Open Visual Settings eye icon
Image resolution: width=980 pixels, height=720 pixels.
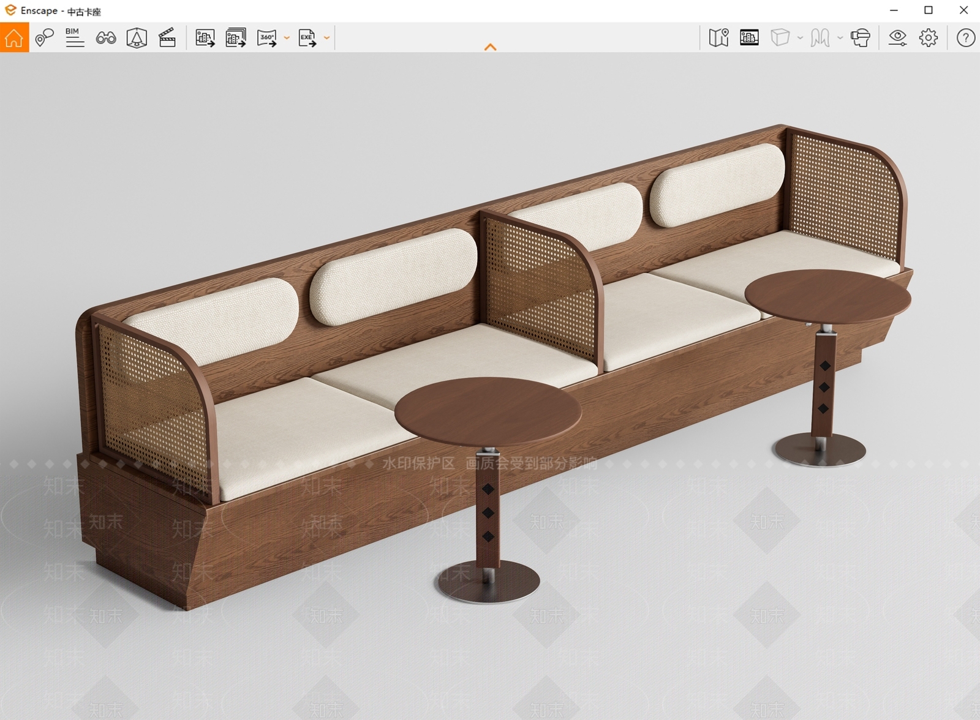(x=898, y=38)
